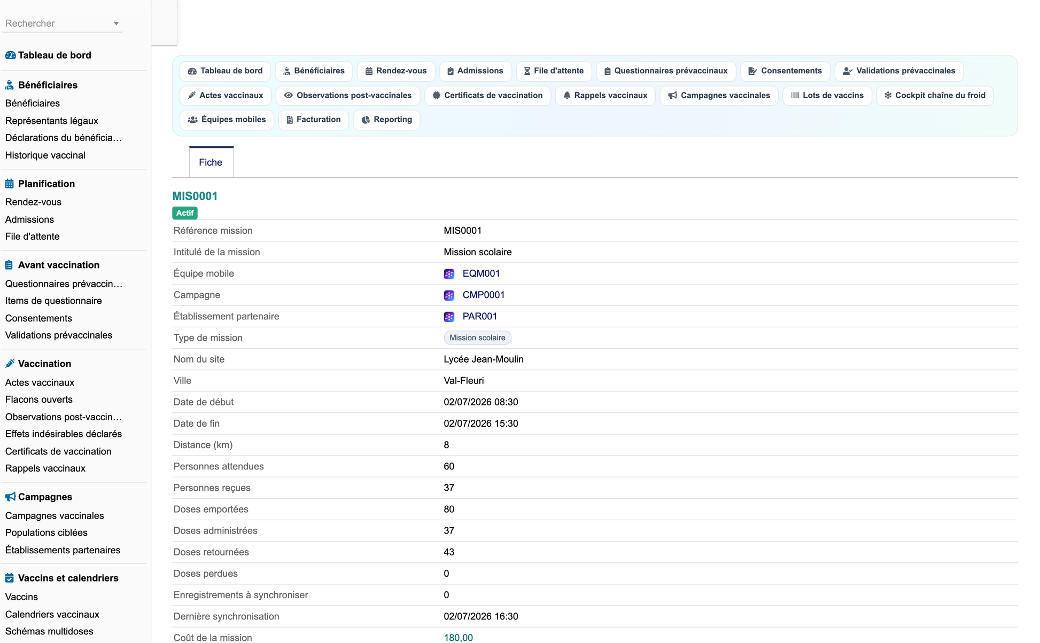The height and width of the screenshot is (643, 1040).
Task: Click the PAR001 record icon
Action: 449,317
